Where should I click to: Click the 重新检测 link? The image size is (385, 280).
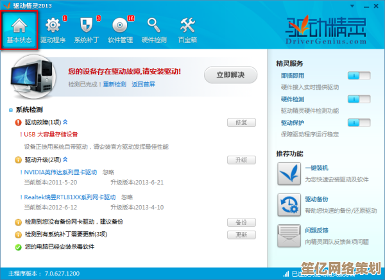pos(116,84)
